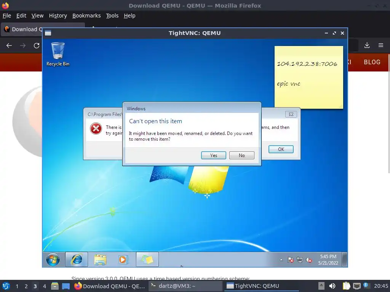The image size is (390, 292).
Task: Open the clipboard manager tray icon
Action: pyautogui.click(x=346, y=286)
